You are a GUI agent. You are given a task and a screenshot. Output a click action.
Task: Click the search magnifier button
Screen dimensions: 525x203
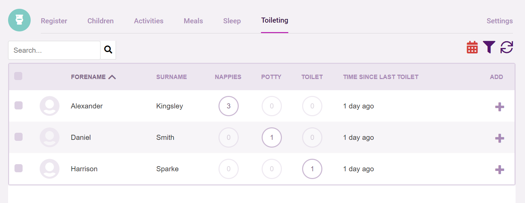pyautogui.click(x=108, y=50)
